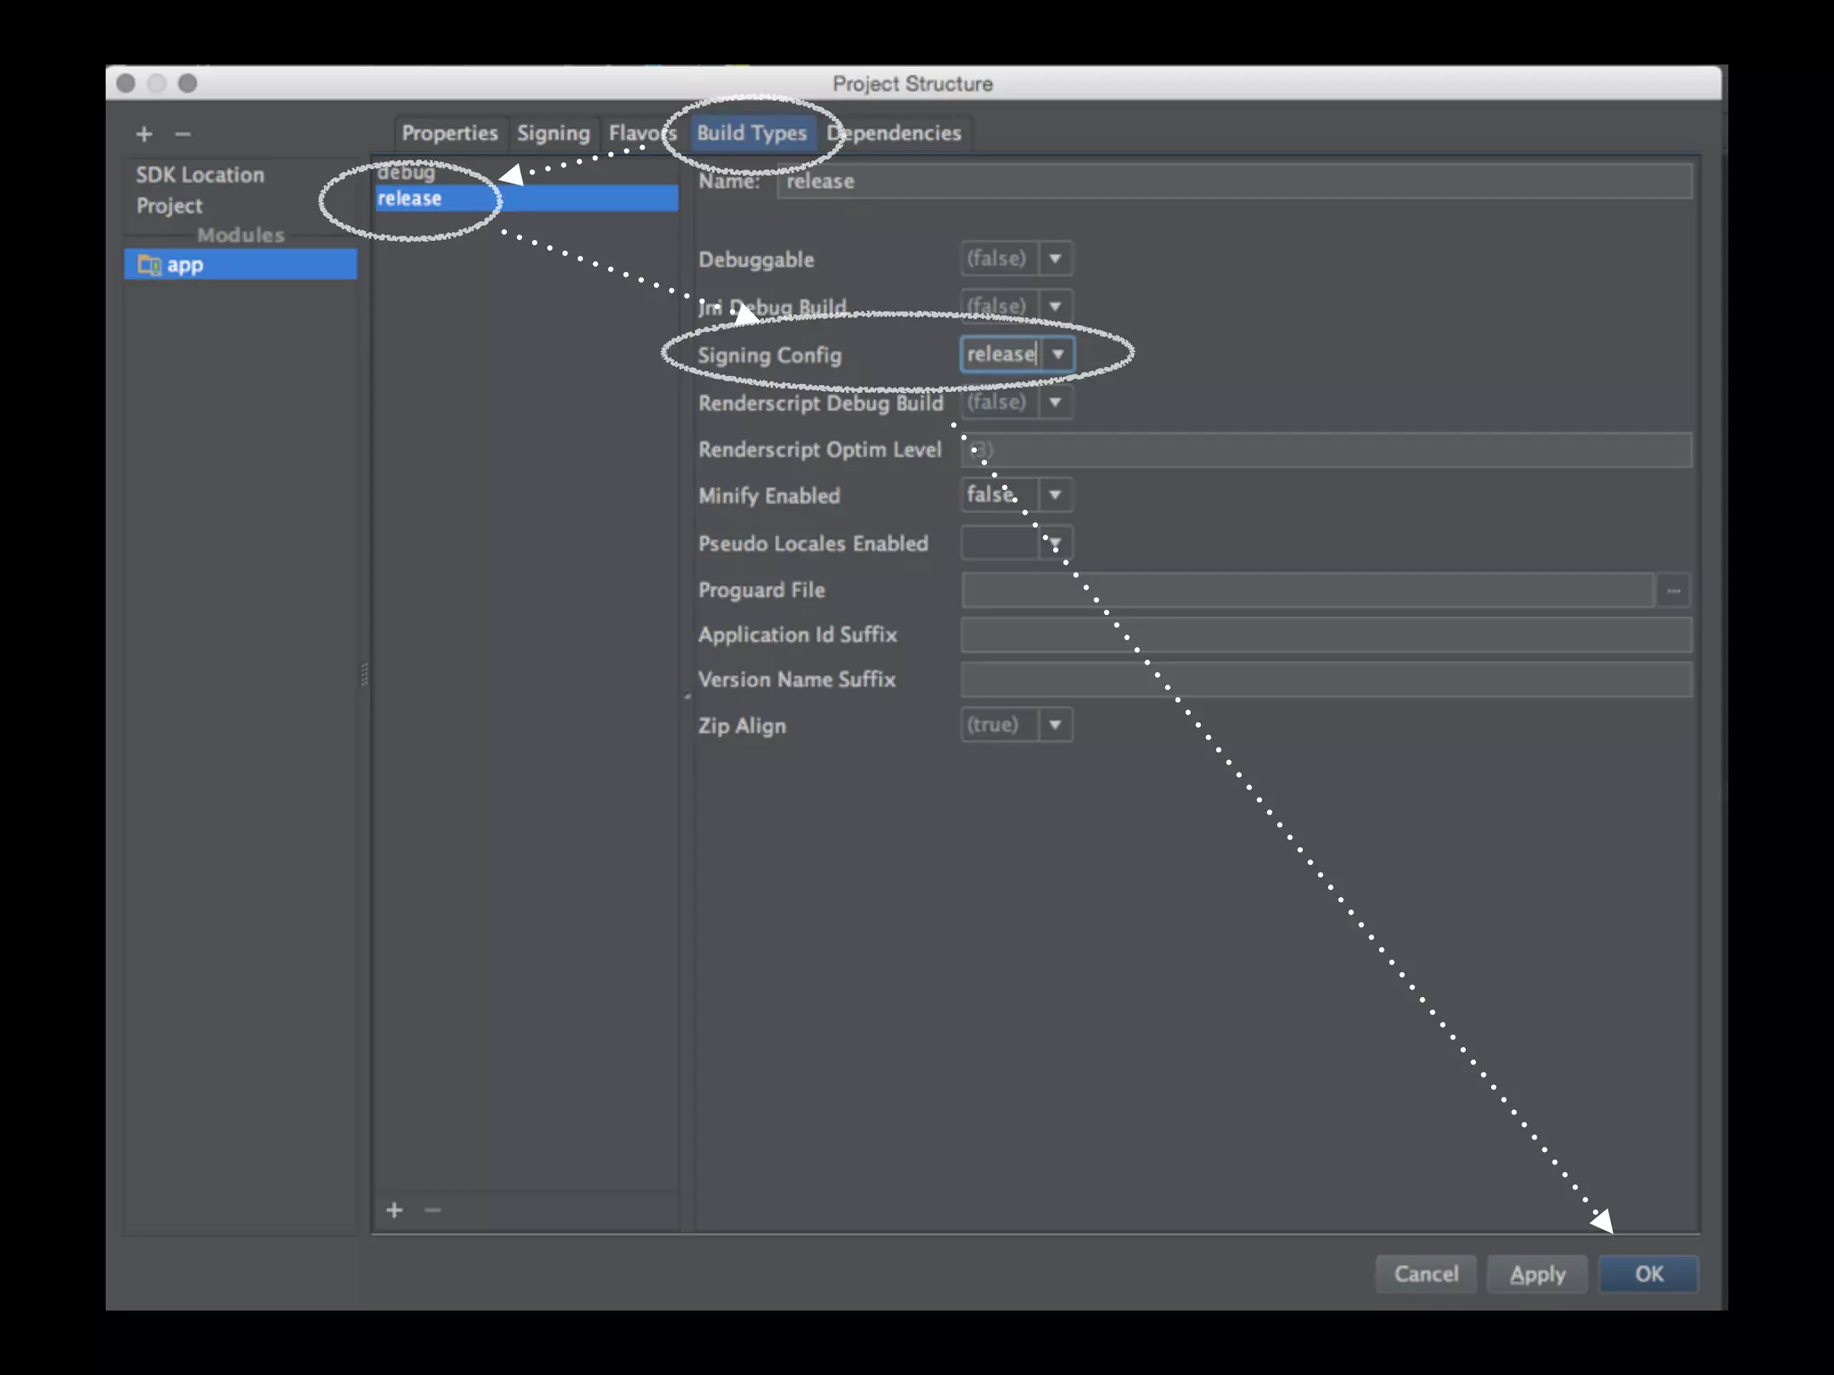Select the debug build type
The image size is (1834, 1375).
coord(407,172)
